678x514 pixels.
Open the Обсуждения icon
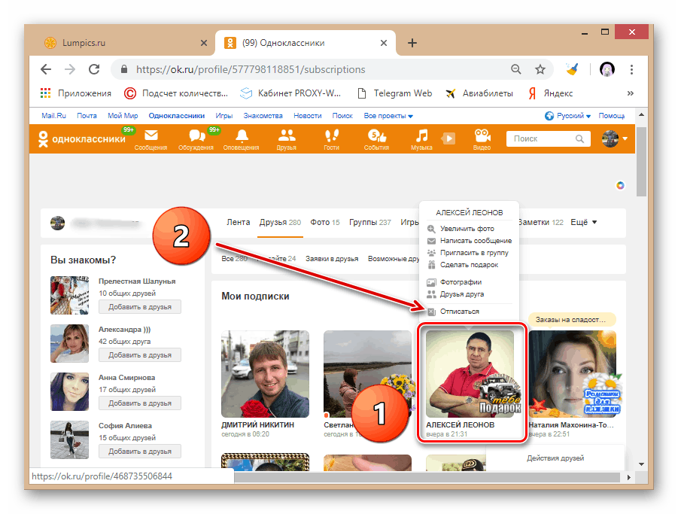coord(196,138)
